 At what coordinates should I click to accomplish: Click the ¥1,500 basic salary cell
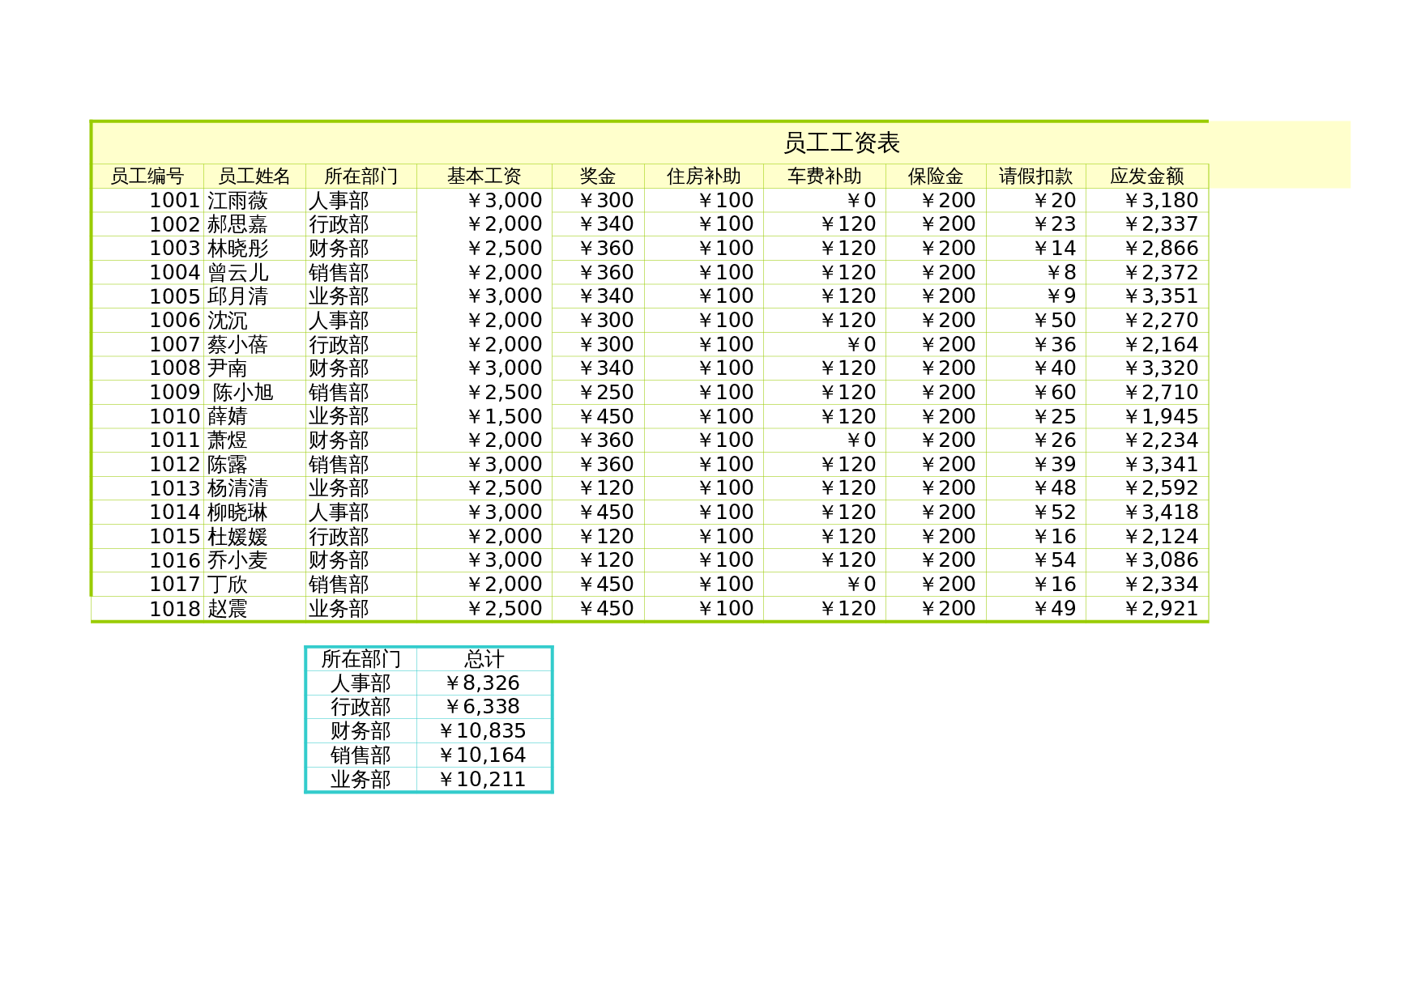coord(504,417)
